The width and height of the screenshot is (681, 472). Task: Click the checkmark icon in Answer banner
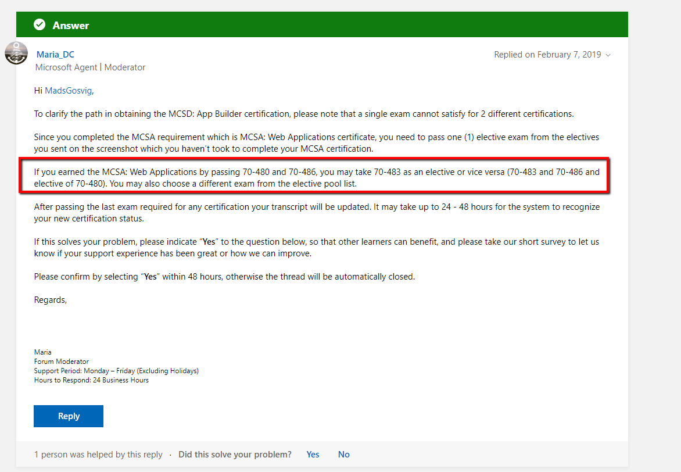point(40,25)
